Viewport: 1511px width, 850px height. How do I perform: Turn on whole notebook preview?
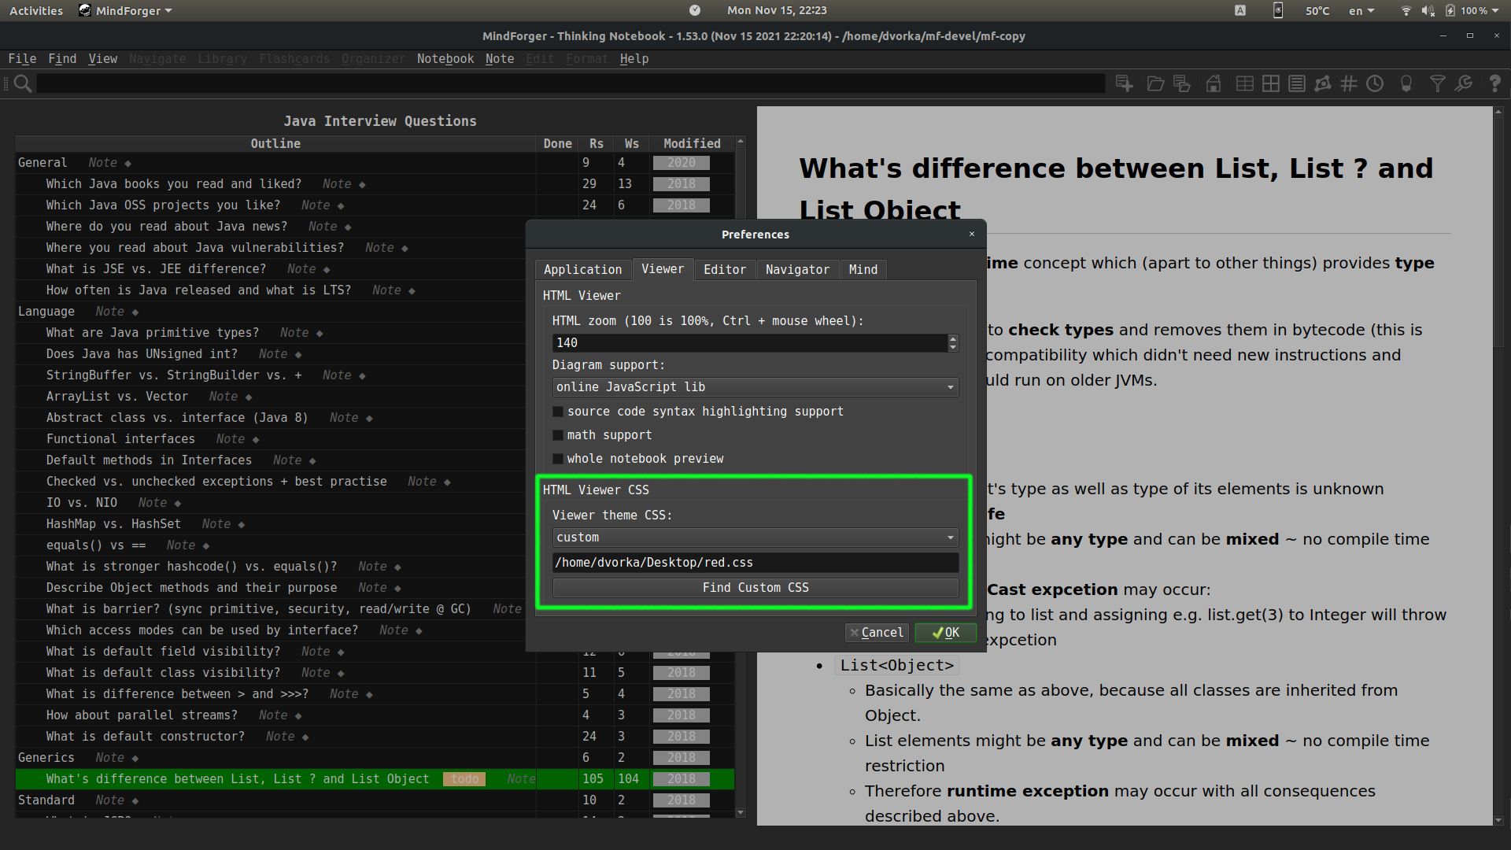point(558,458)
